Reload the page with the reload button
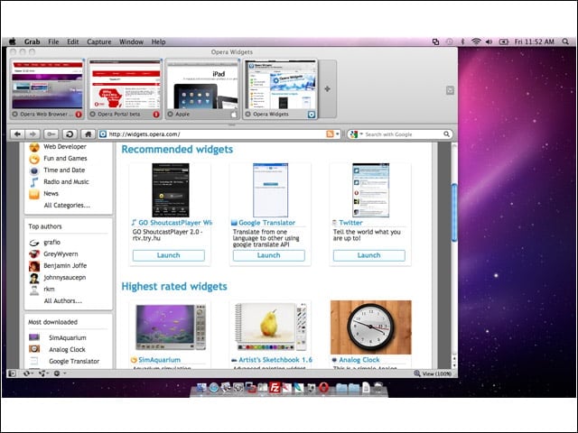578x433 pixels. (x=70, y=134)
